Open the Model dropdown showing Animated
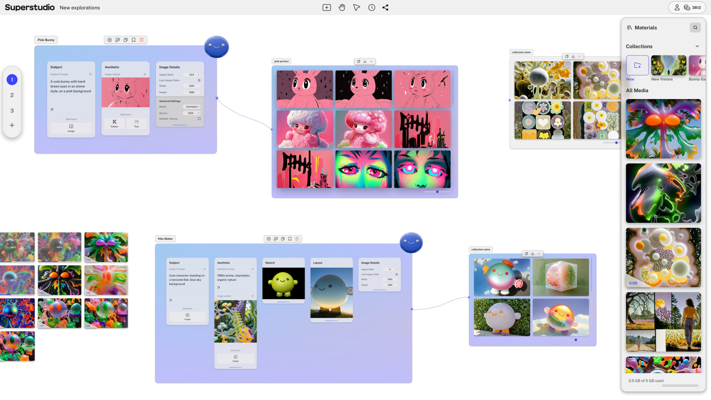 pos(192,107)
